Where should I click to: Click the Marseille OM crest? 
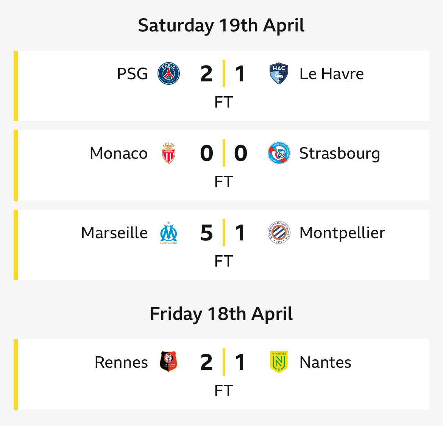click(x=168, y=233)
